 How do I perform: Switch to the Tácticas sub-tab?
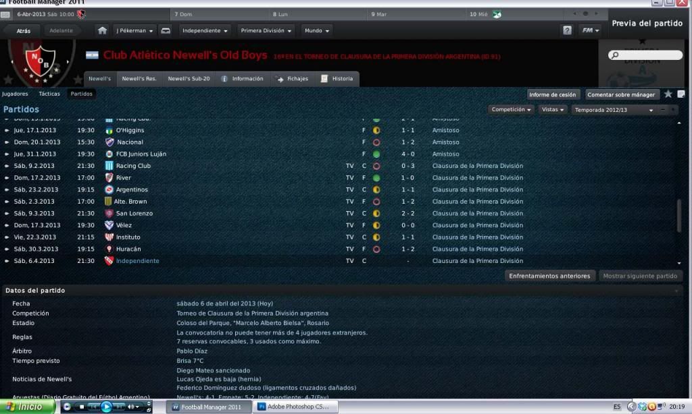coord(49,94)
